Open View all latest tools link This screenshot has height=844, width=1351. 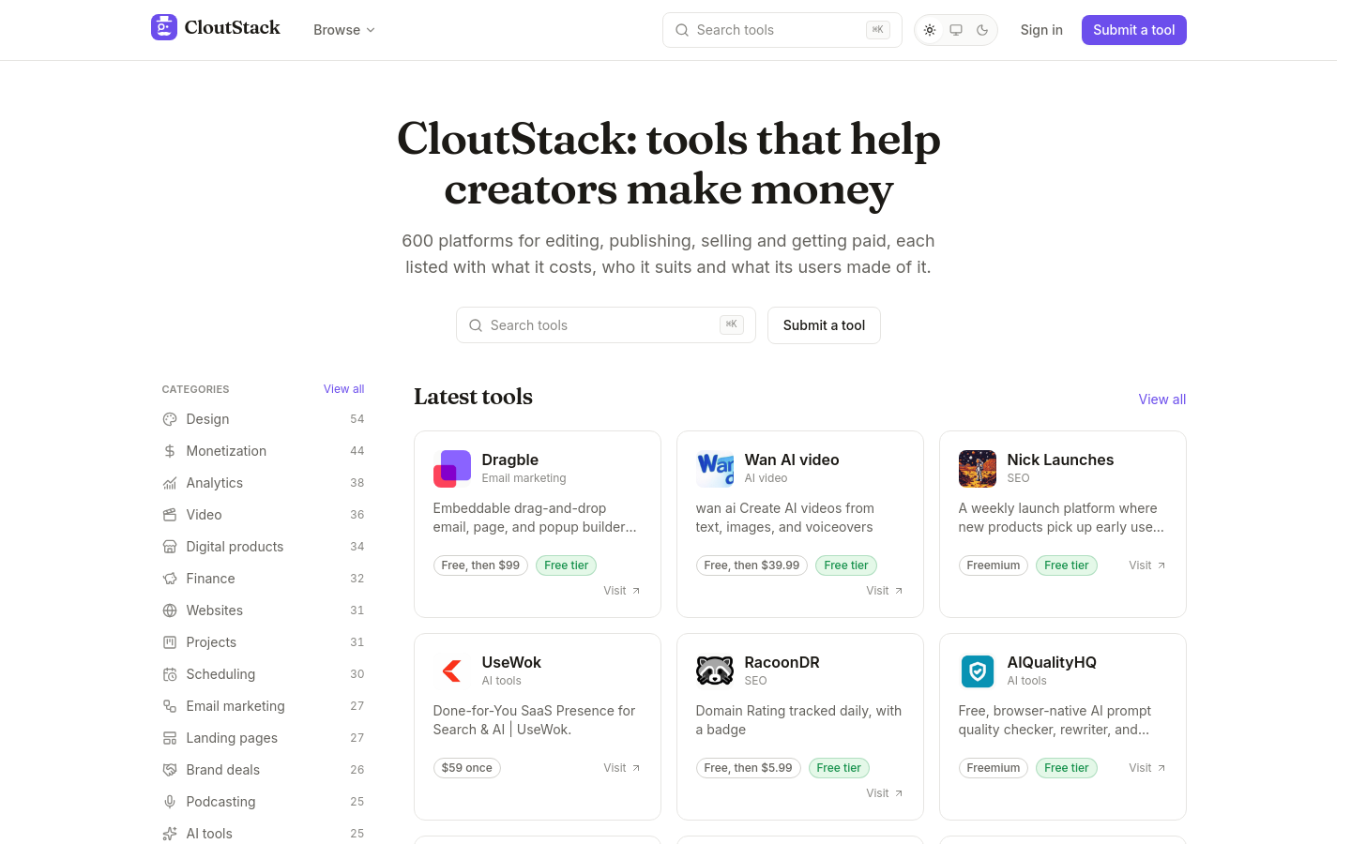point(1162,399)
